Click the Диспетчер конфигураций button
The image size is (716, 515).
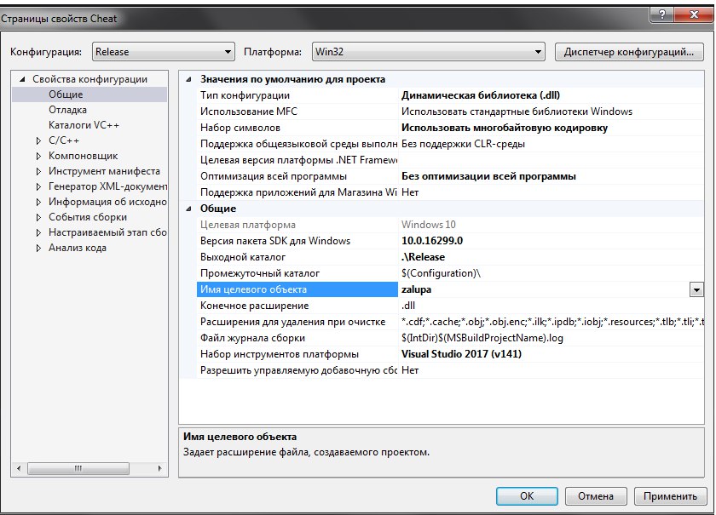click(629, 52)
